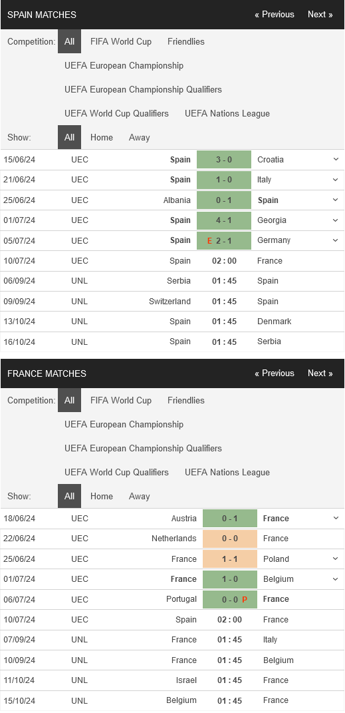Image resolution: width=345 pixels, height=713 pixels.
Task: Expand the Spain vs Croatia match details chevron
Action: click(x=336, y=159)
